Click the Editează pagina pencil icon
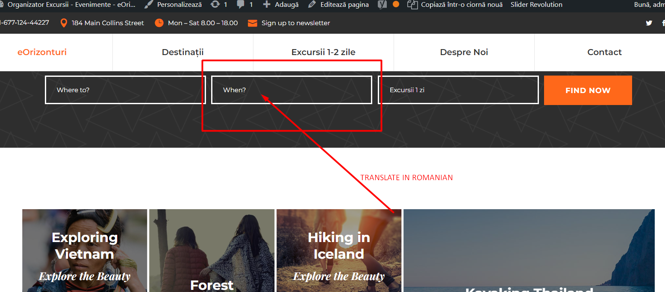The width and height of the screenshot is (665, 292). [x=312, y=5]
